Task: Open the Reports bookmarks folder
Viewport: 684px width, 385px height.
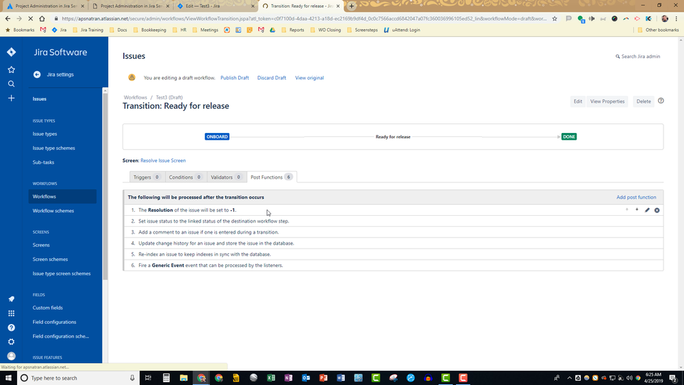Action: (x=293, y=30)
